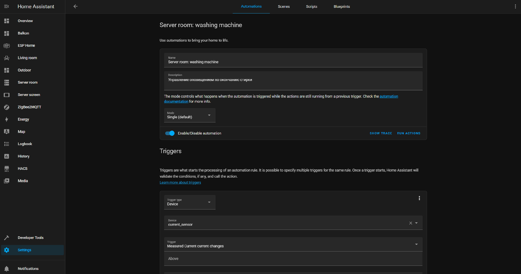This screenshot has width=521, height=274.
Task: Click the Map sidebar icon
Action: pos(7,132)
